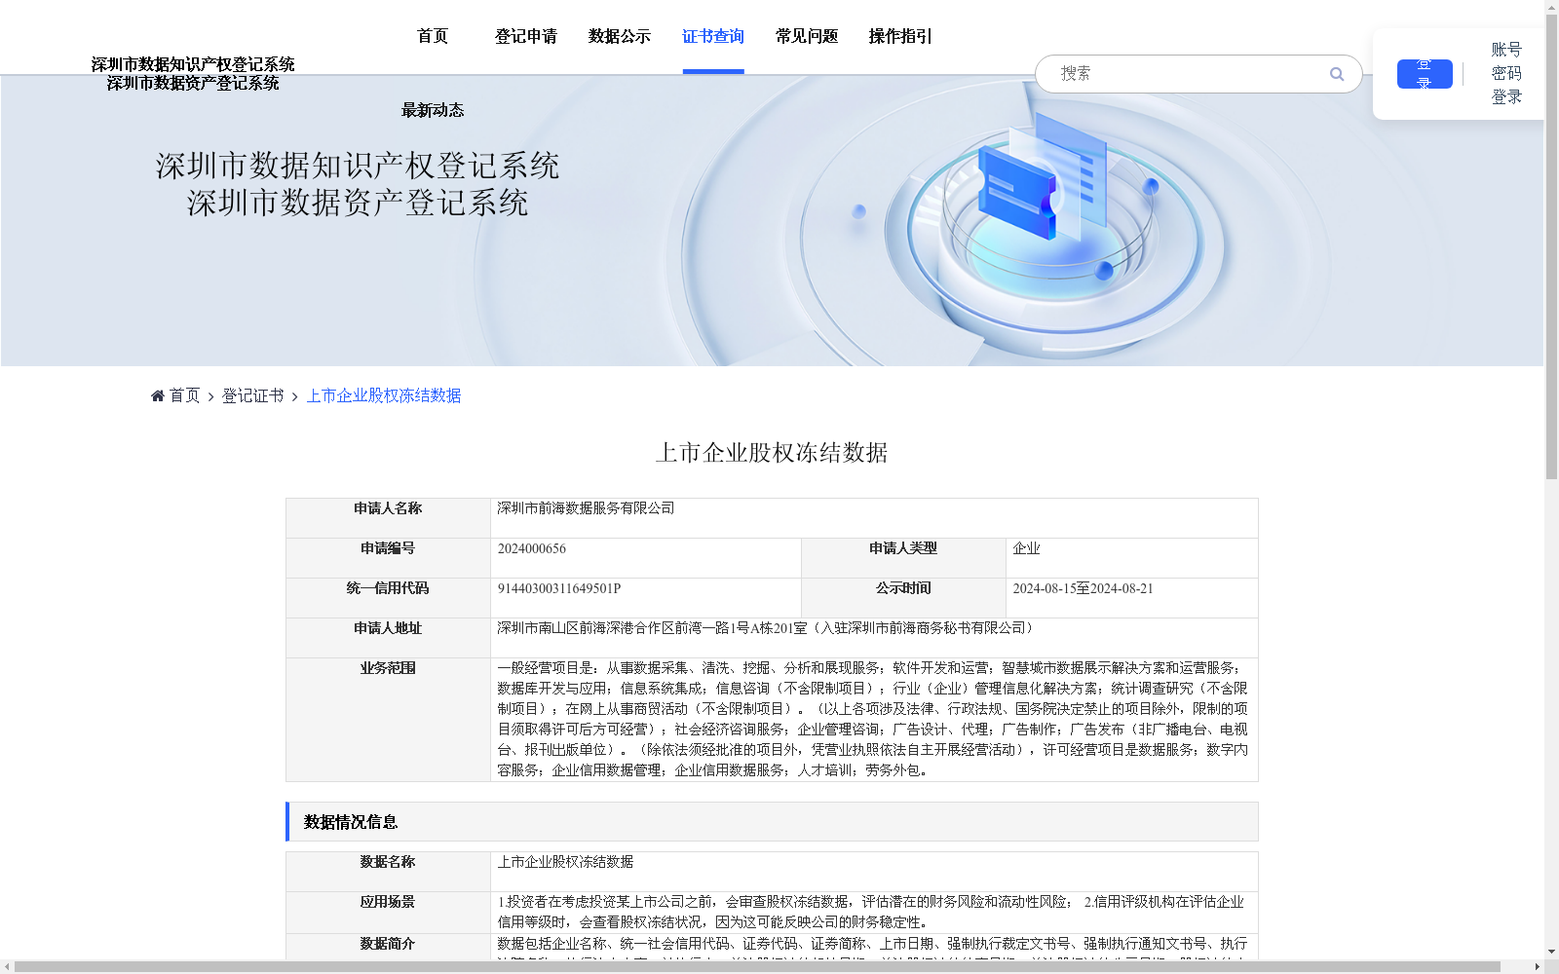Choose 账号密码登录 login option
This screenshot has height=974, width=1559.
coord(1506,73)
